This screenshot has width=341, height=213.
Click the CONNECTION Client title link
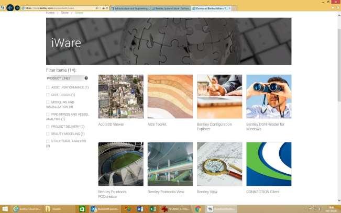coord(263,192)
